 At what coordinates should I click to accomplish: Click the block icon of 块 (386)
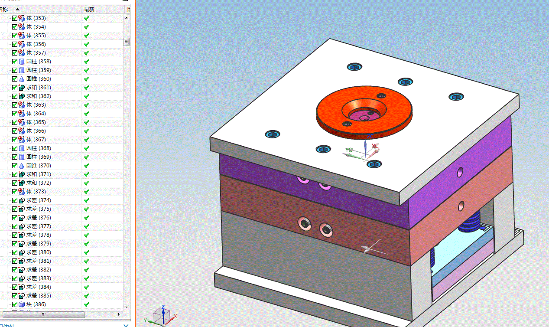click(21, 304)
